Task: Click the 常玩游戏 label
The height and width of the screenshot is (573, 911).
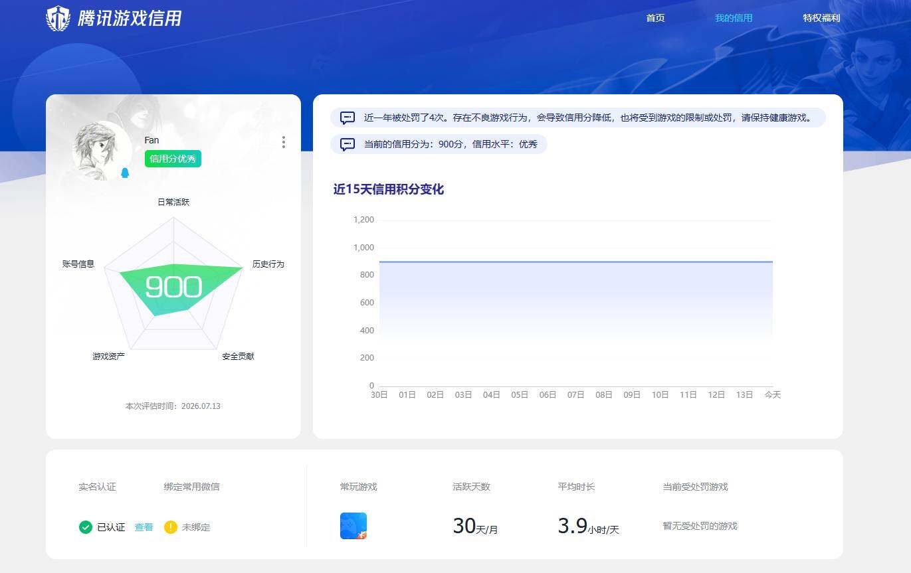Action: tap(358, 487)
